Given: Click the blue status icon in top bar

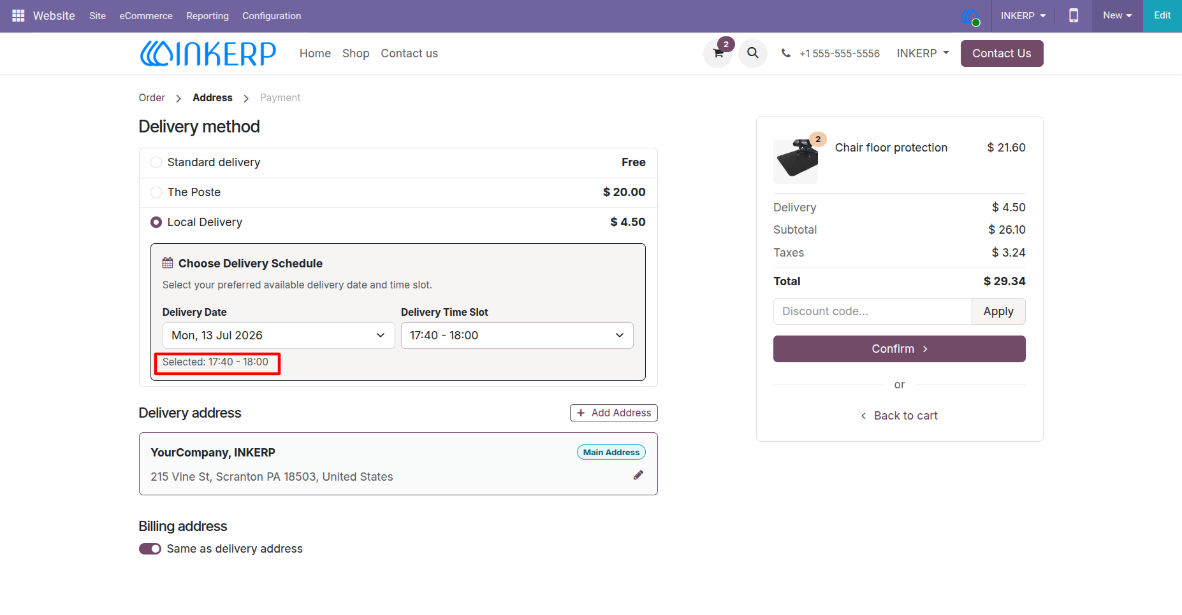Looking at the screenshot, I should (970, 17).
